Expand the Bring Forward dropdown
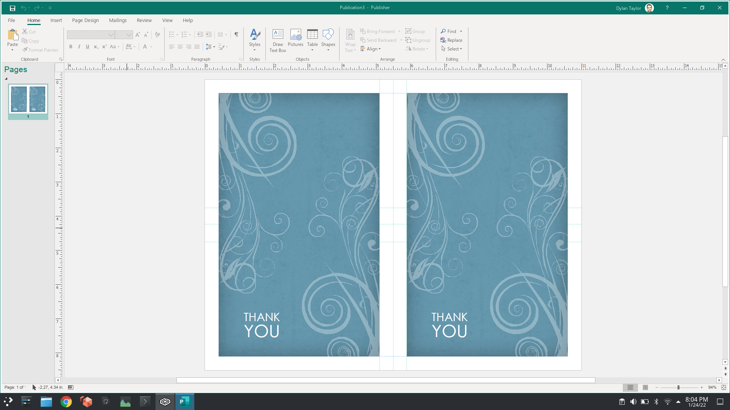 tap(399, 31)
